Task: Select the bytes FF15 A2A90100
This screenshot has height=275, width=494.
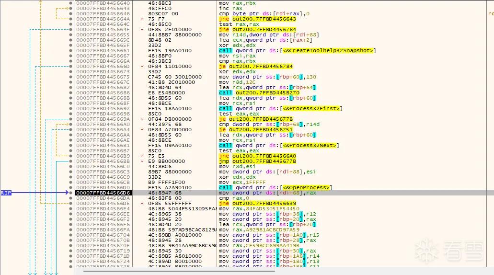Action: (170, 187)
